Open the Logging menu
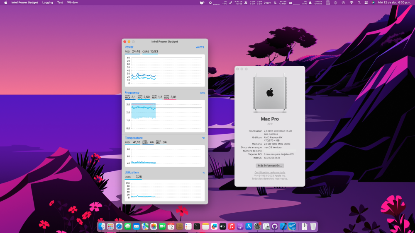415x233 pixels. (x=48, y=2)
